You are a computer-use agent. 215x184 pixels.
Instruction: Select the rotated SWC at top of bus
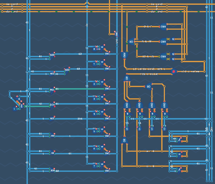coord(117,34)
